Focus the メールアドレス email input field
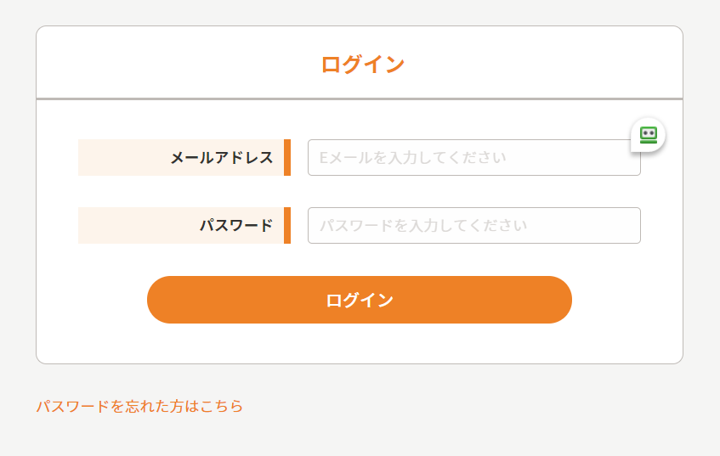The width and height of the screenshot is (720, 456). click(473, 158)
